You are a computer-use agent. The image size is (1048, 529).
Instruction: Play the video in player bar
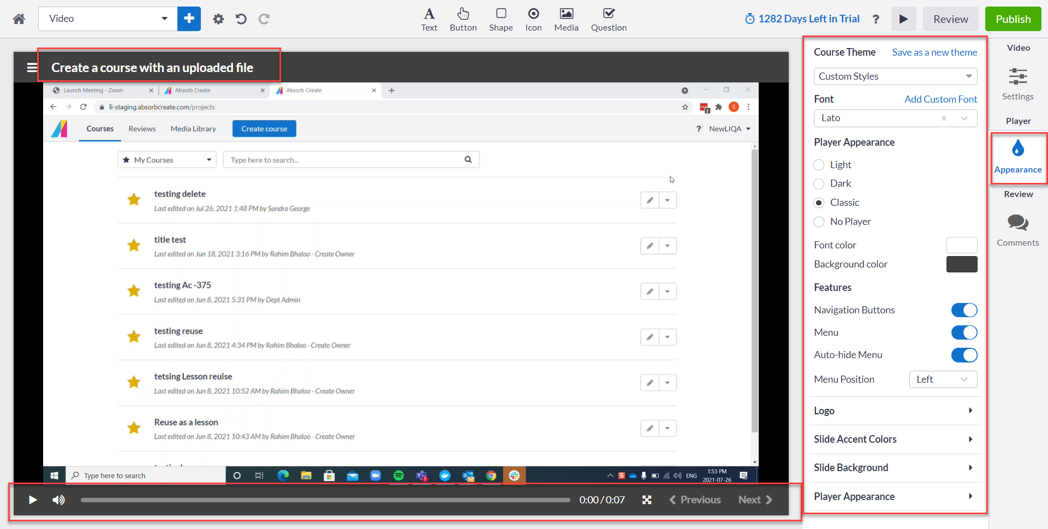(33, 500)
